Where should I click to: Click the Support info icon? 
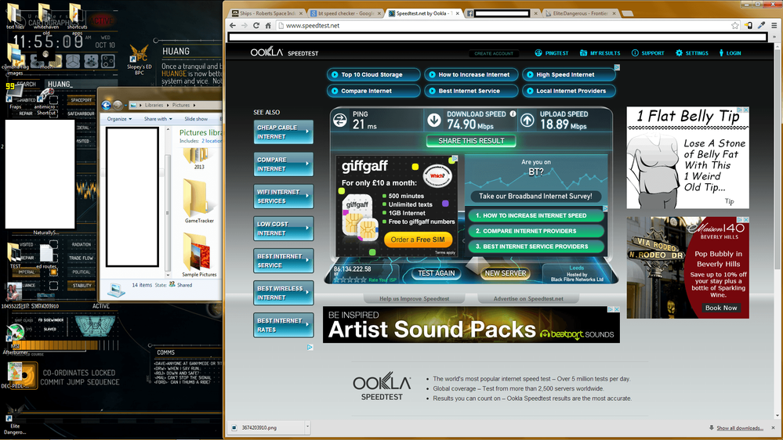tap(635, 53)
